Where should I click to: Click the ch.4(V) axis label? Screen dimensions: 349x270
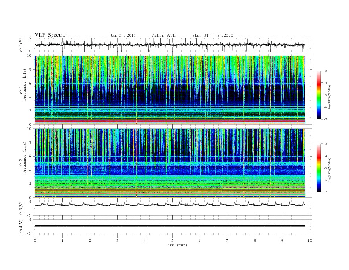[21, 226]
